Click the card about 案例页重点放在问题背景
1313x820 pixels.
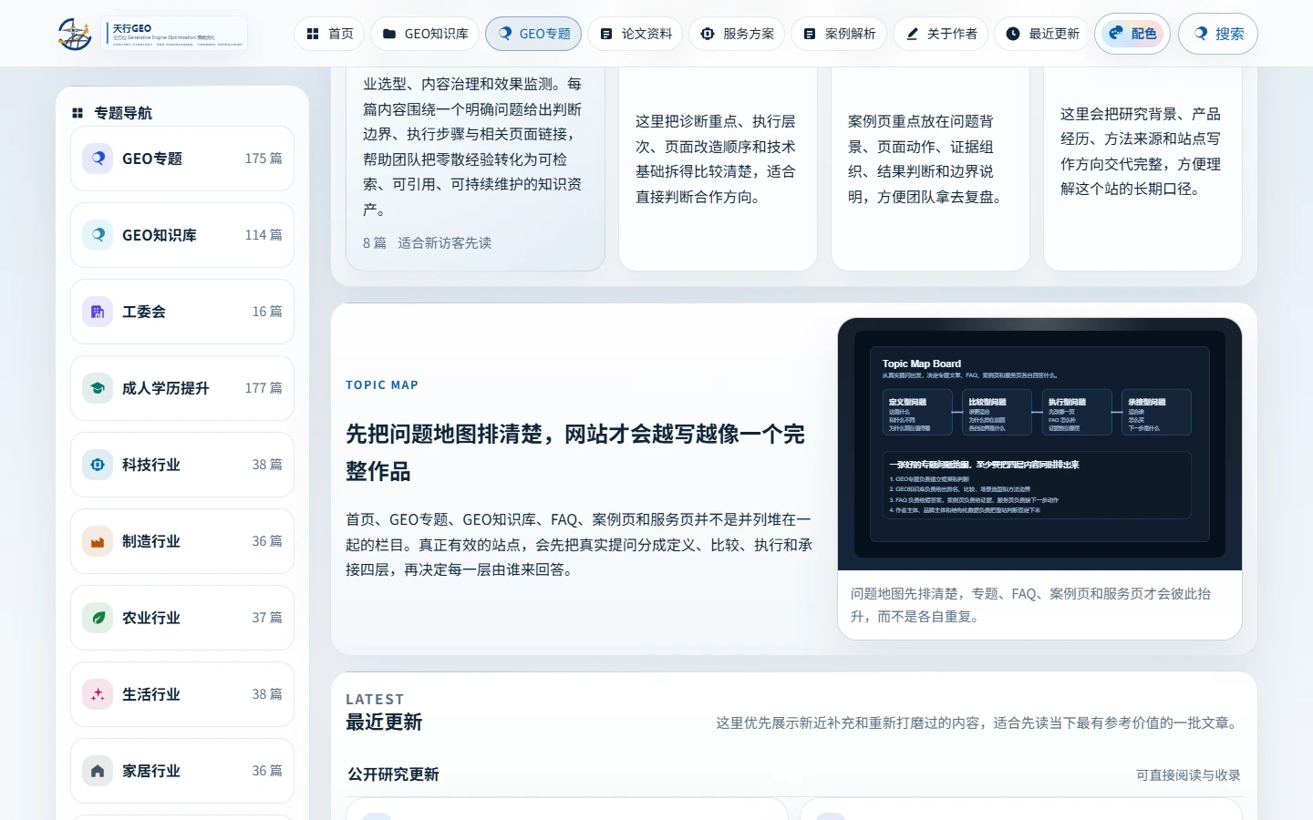(930, 169)
